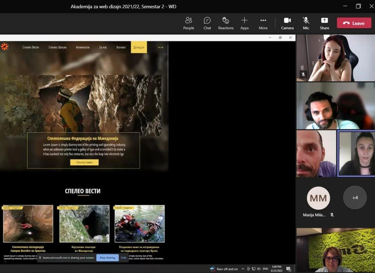The height and width of the screenshot is (273, 375).
Task: Open the taskbar notification center icon
Action: point(288,269)
